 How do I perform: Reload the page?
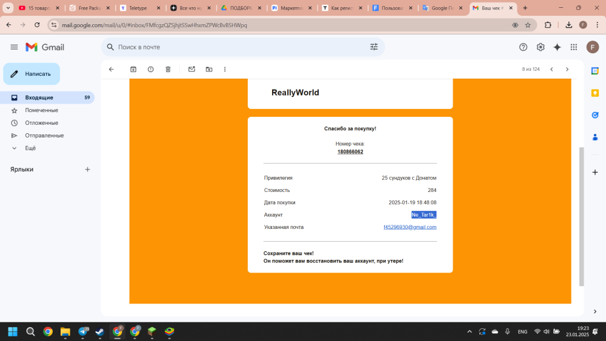point(37,25)
